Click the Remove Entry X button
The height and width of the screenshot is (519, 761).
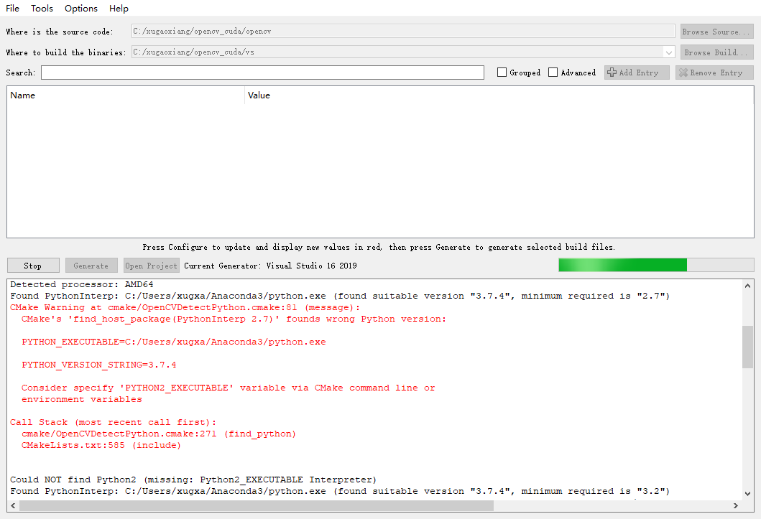[714, 73]
